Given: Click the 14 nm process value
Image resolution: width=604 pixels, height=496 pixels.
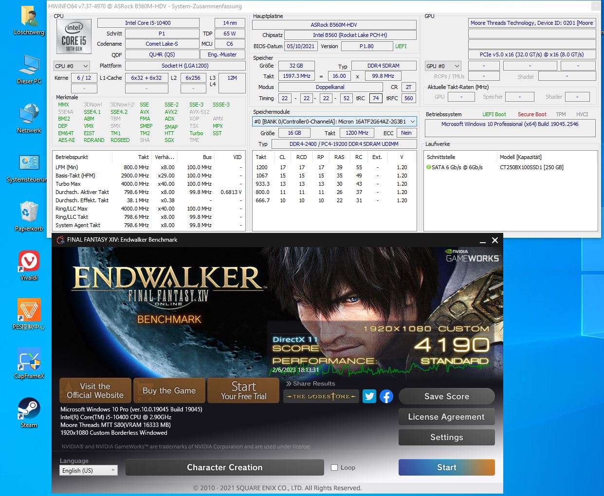Looking at the screenshot, I should [230, 23].
